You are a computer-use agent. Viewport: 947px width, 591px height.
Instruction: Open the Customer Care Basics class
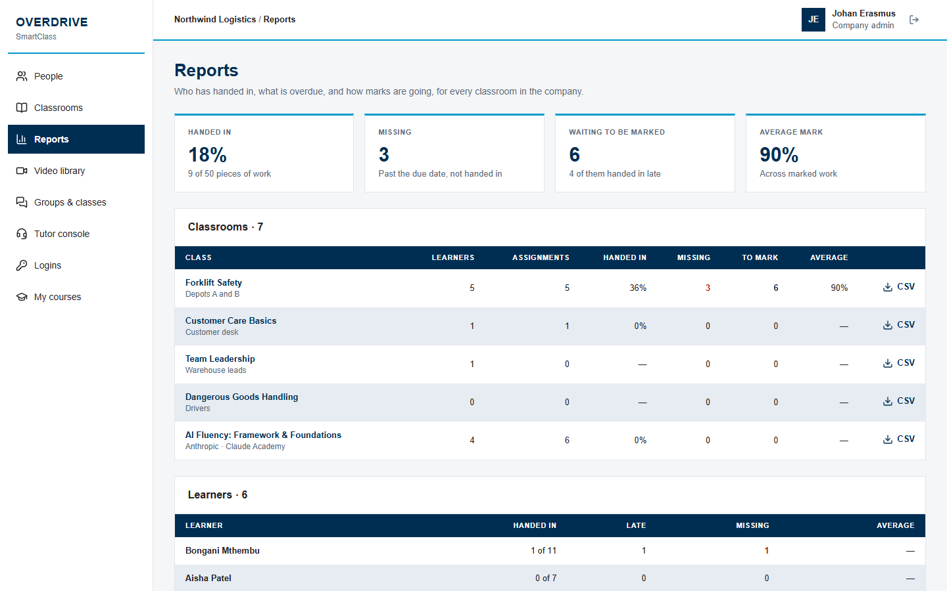point(231,320)
